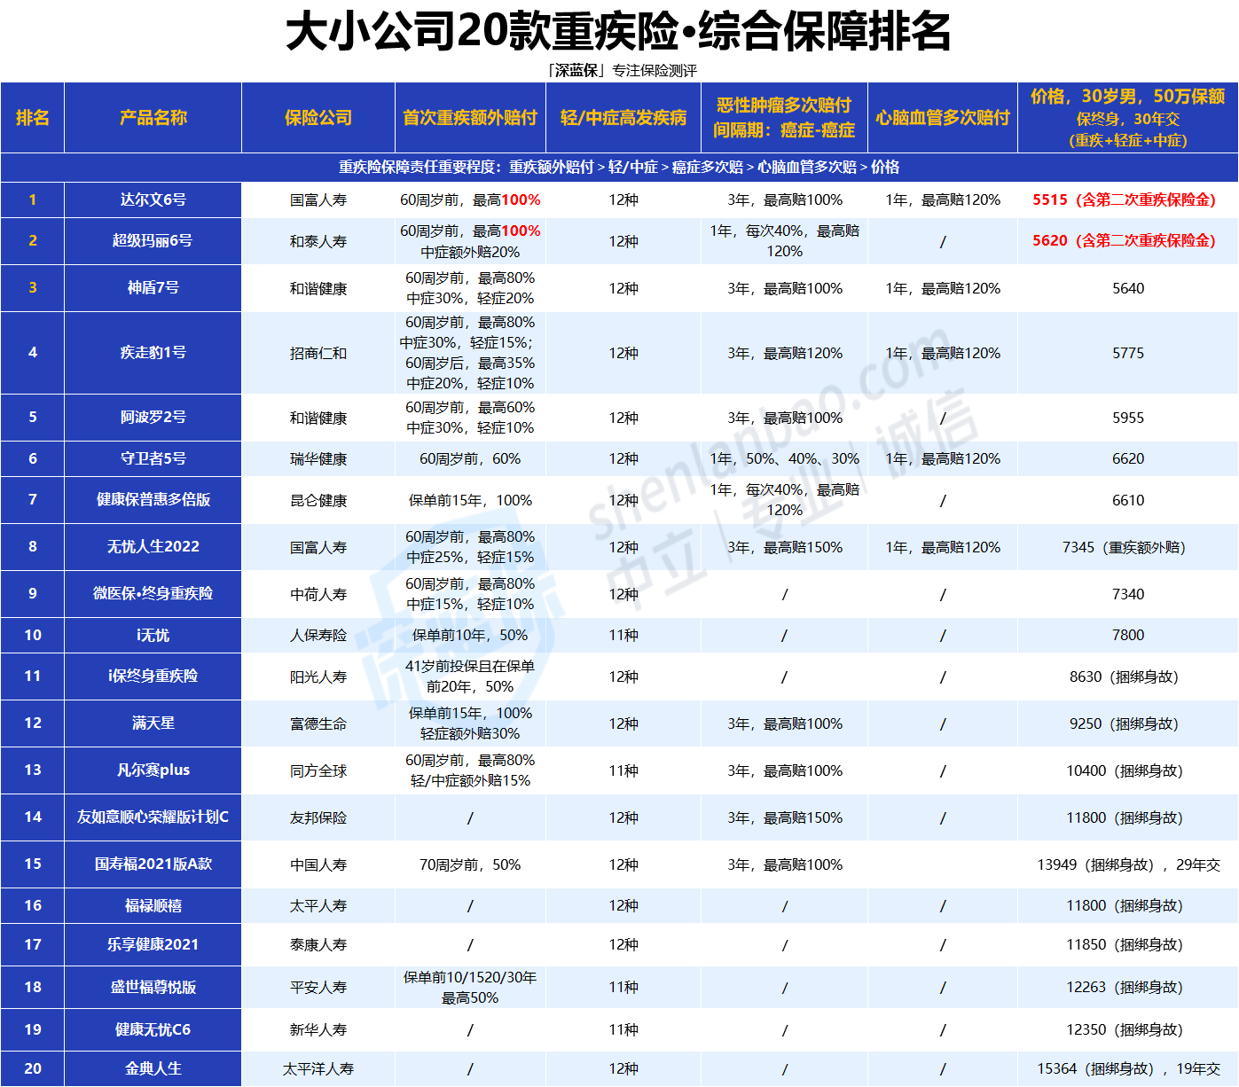Select product name 满天星

pyautogui.click(x=153, y=723)
